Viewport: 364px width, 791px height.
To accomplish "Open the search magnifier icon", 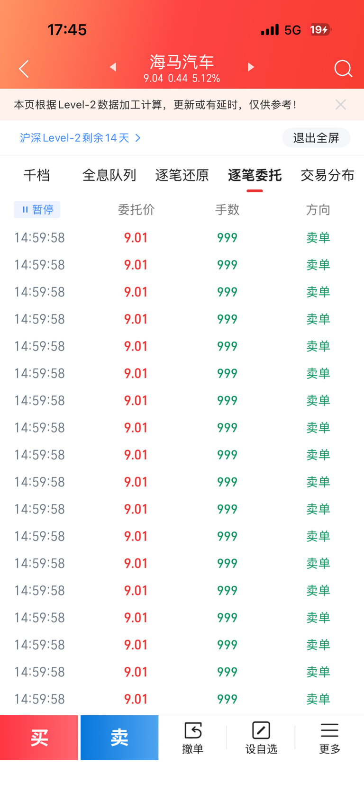I will coord(343,69).
